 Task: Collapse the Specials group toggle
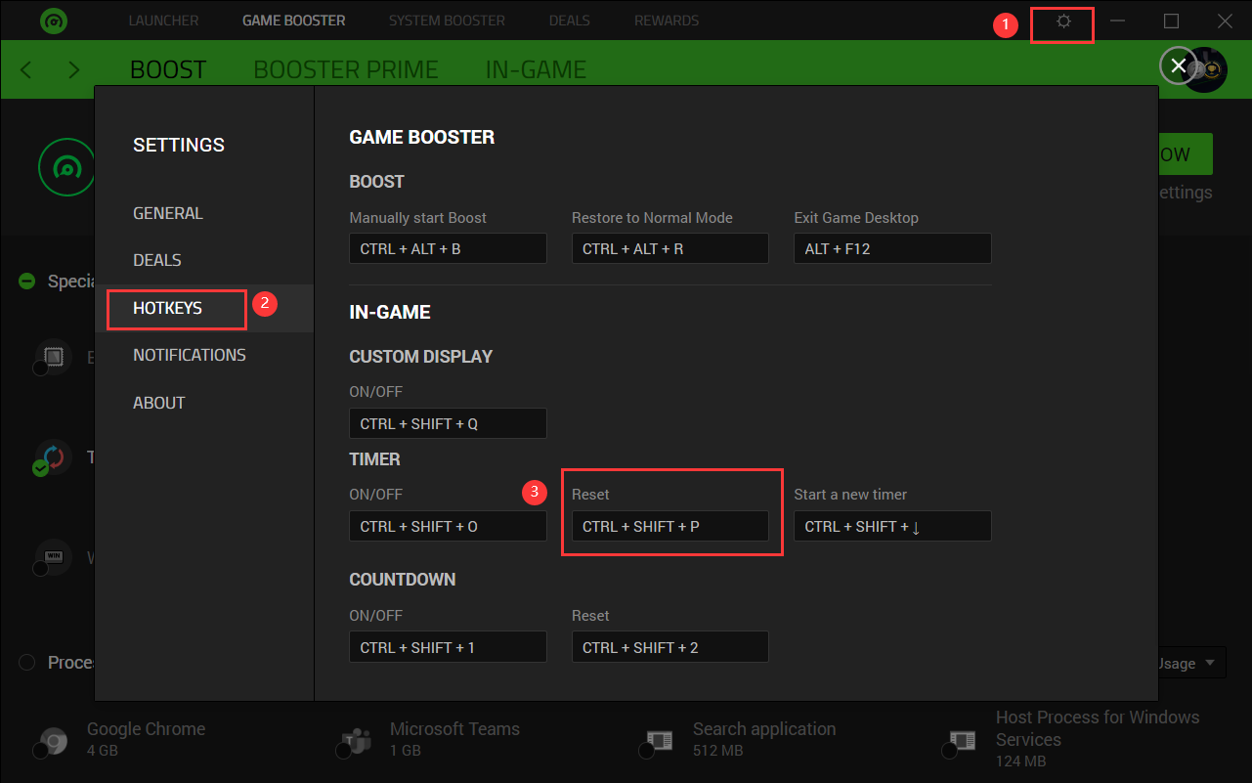27,282
